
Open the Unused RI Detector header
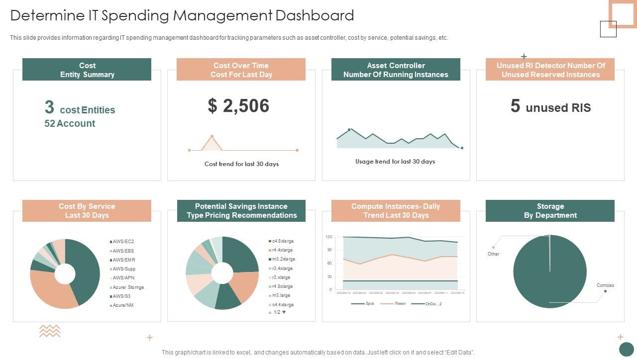[550, 70]
